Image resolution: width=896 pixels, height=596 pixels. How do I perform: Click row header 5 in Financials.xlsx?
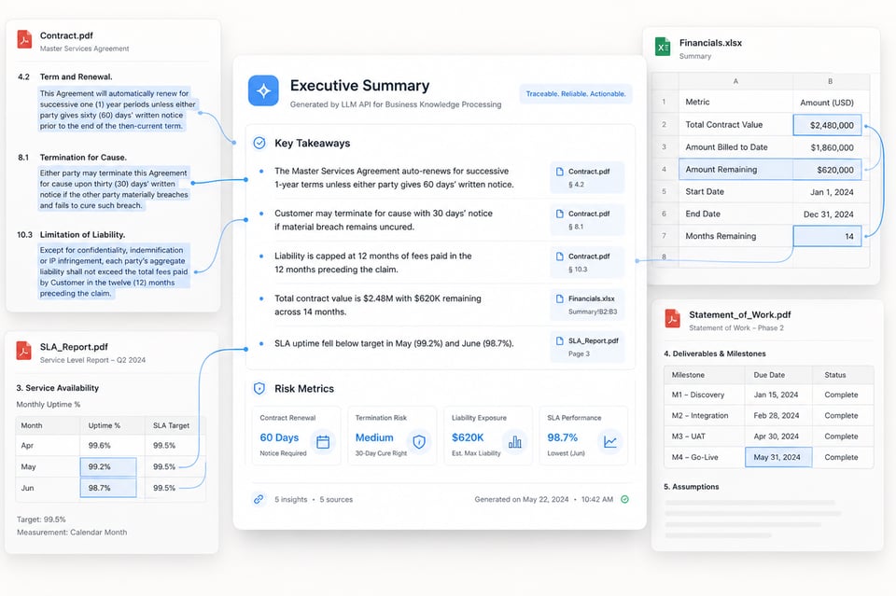664,192
